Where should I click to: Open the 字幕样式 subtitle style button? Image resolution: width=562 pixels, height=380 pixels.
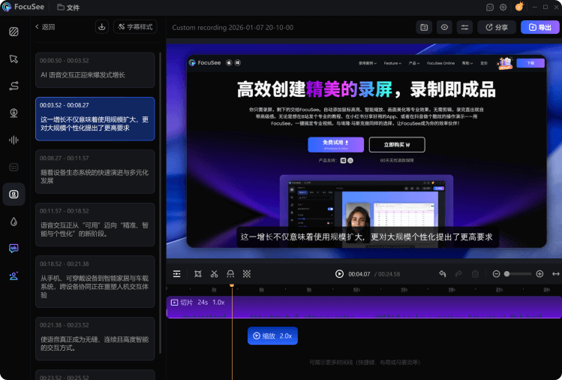point(135,27)
